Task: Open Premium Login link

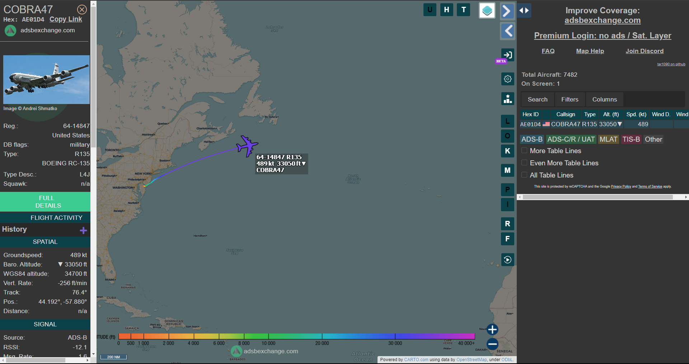Action: (603, 36)
